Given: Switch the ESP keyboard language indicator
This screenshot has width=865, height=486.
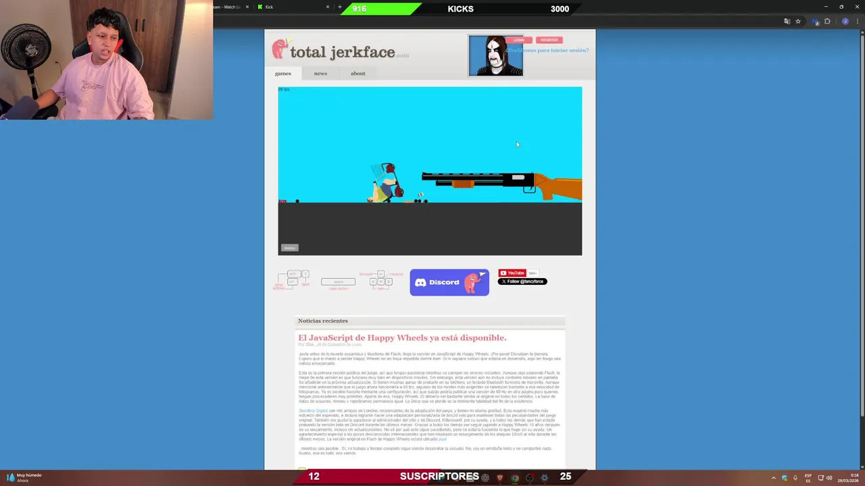Looking at the screenshot, I should click(x=808, y=478).
